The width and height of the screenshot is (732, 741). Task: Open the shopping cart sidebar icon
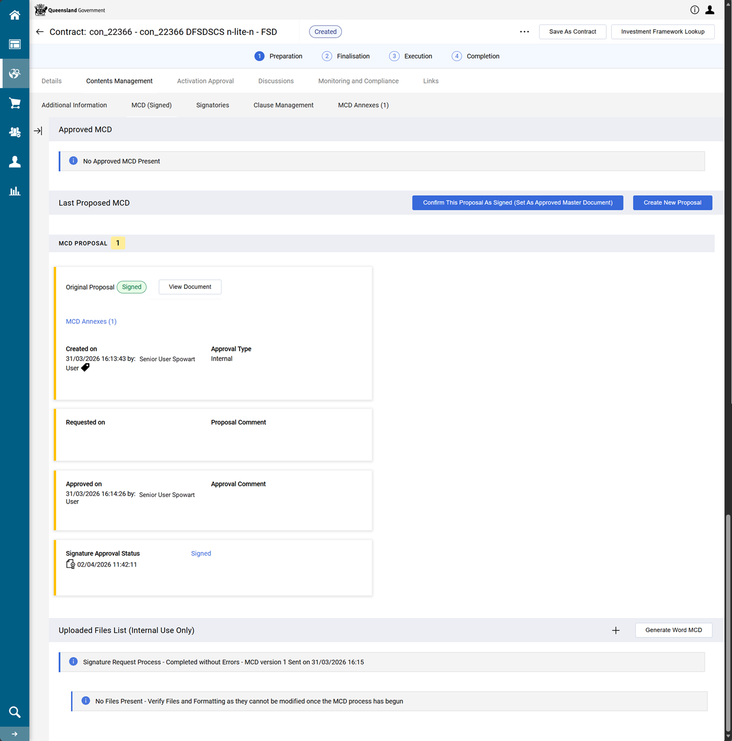pyautogui.click(x=15, y=103)
